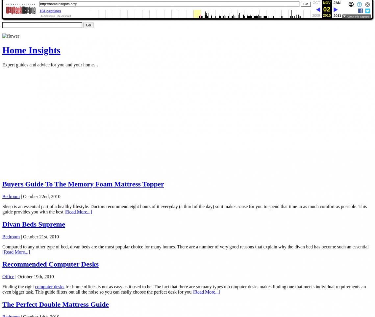Close the Wayback Machine toolbar
This screenshot has height=317, width=375.
point(367,4)
